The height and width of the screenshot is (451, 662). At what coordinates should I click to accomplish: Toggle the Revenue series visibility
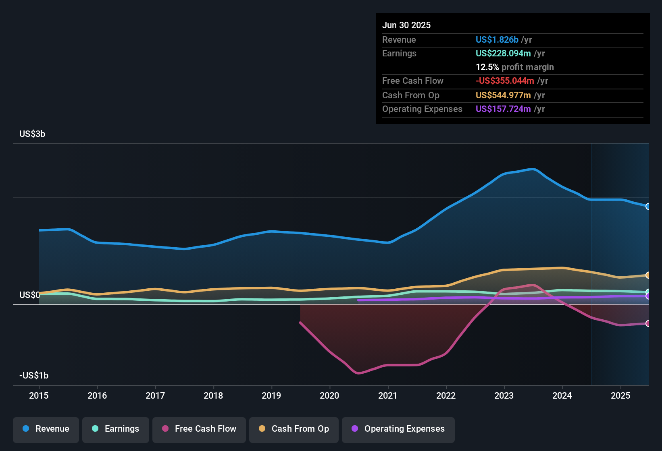(46, 429)
